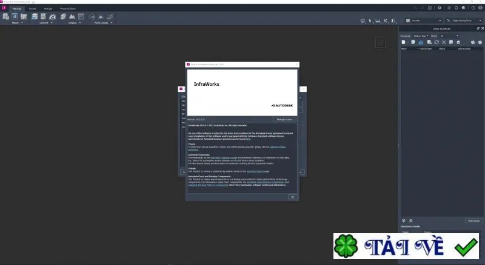
Task: Expand the Content group dropdown arrow
Action: pos(52,23)
